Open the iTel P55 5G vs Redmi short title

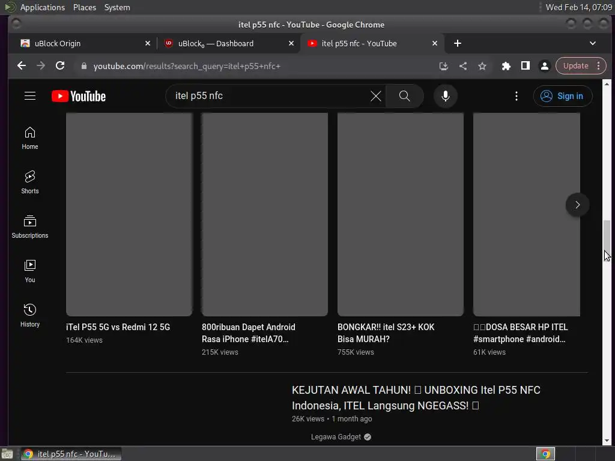click(118, 327)
